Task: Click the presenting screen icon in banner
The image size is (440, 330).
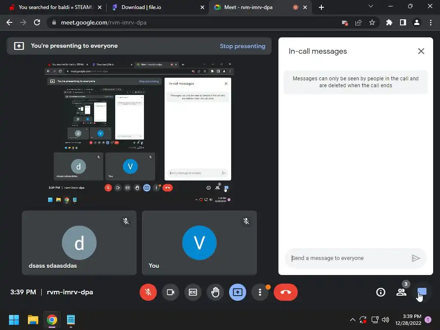Action: [19, 46]
